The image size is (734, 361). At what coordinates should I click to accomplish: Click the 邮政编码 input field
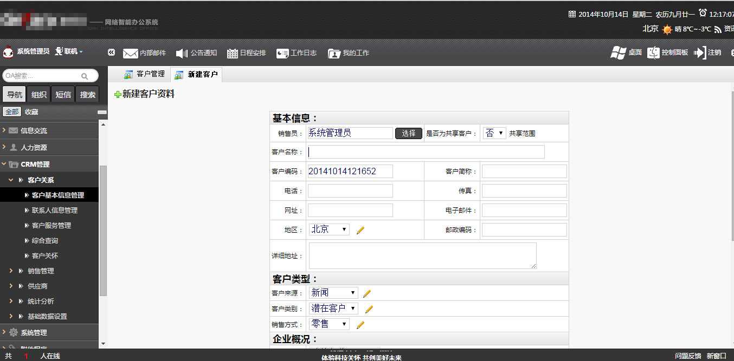tap(524, 230)
